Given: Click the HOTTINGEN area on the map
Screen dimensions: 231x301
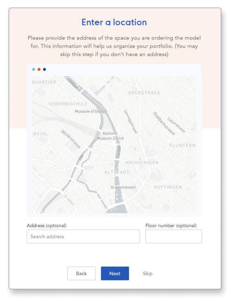Looking at the screenshot, I should (x=168, y=187).
